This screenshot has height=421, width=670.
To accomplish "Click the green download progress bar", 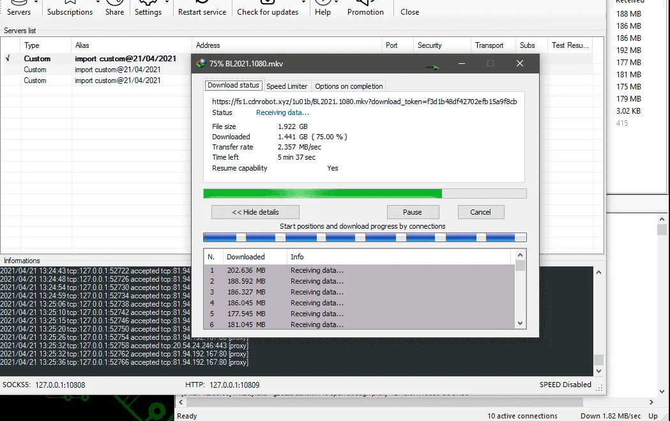I will point(365,194).
